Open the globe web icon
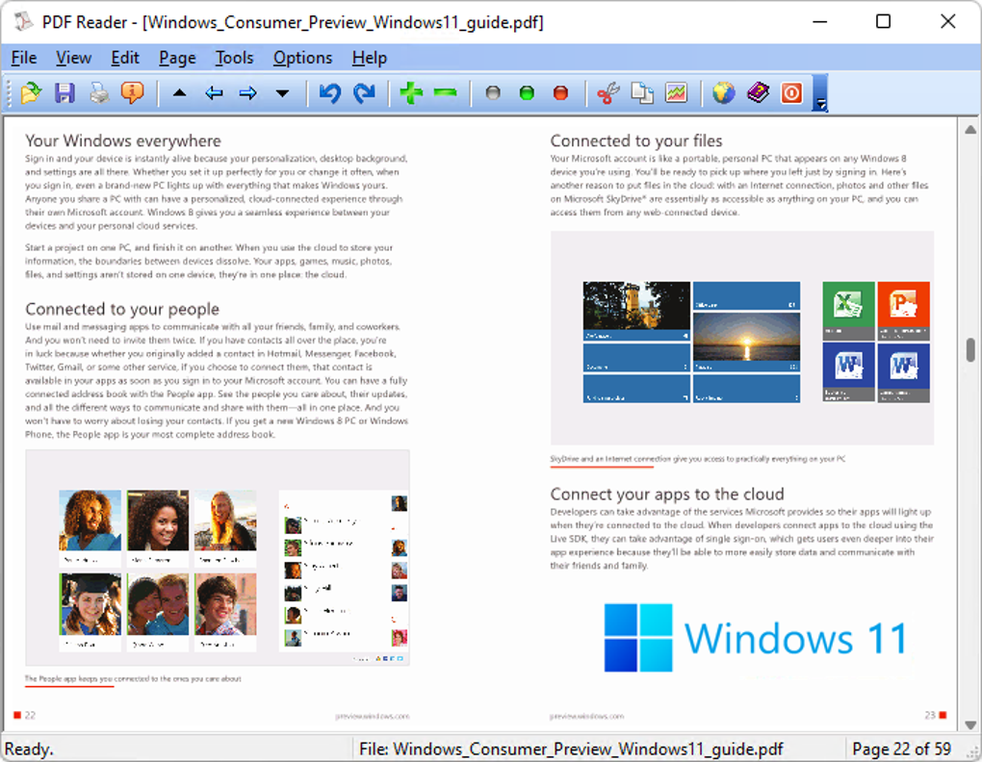This screenshot has width=982, height=762. point(725,92)
